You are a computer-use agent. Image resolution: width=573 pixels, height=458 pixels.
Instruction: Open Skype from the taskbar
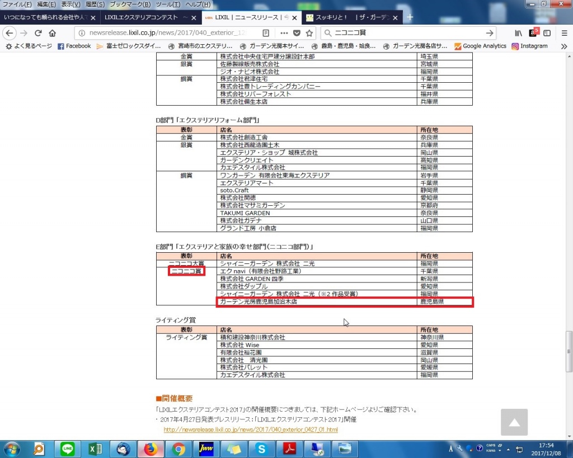(262, 449)
